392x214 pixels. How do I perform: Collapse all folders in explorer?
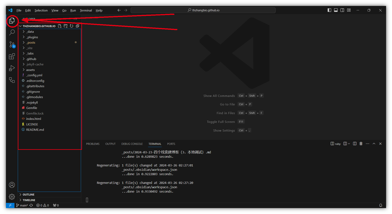78,26
